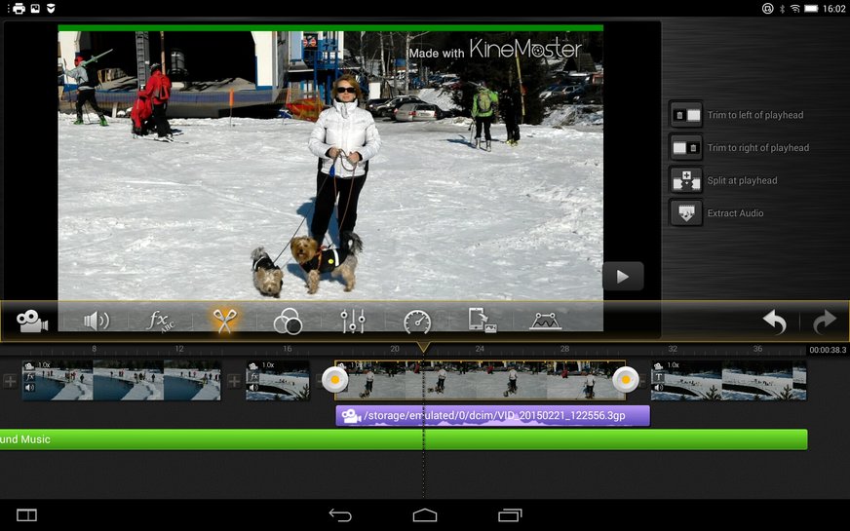The image size is (850, 531).
Task: Tap the Android recent apps button
Action: (510, 515)
